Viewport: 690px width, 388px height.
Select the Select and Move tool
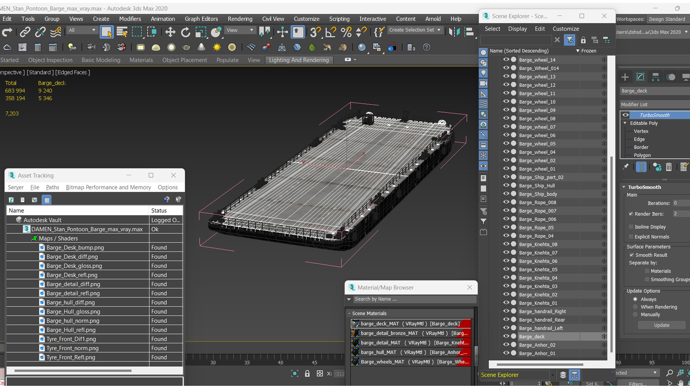pos(170,32)
